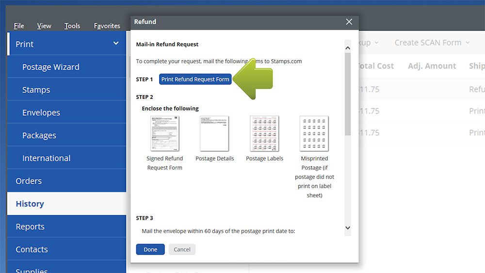Image resolution: width=485 pixels, height=273 pixels.
Task: Click the Misprinted Postage thumbnail
Action: point(314,134)
